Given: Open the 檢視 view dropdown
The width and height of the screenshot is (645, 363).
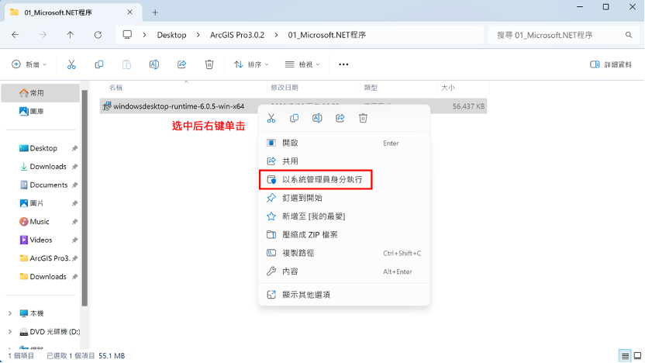Looking at the screenshot, I should [304, 64].
